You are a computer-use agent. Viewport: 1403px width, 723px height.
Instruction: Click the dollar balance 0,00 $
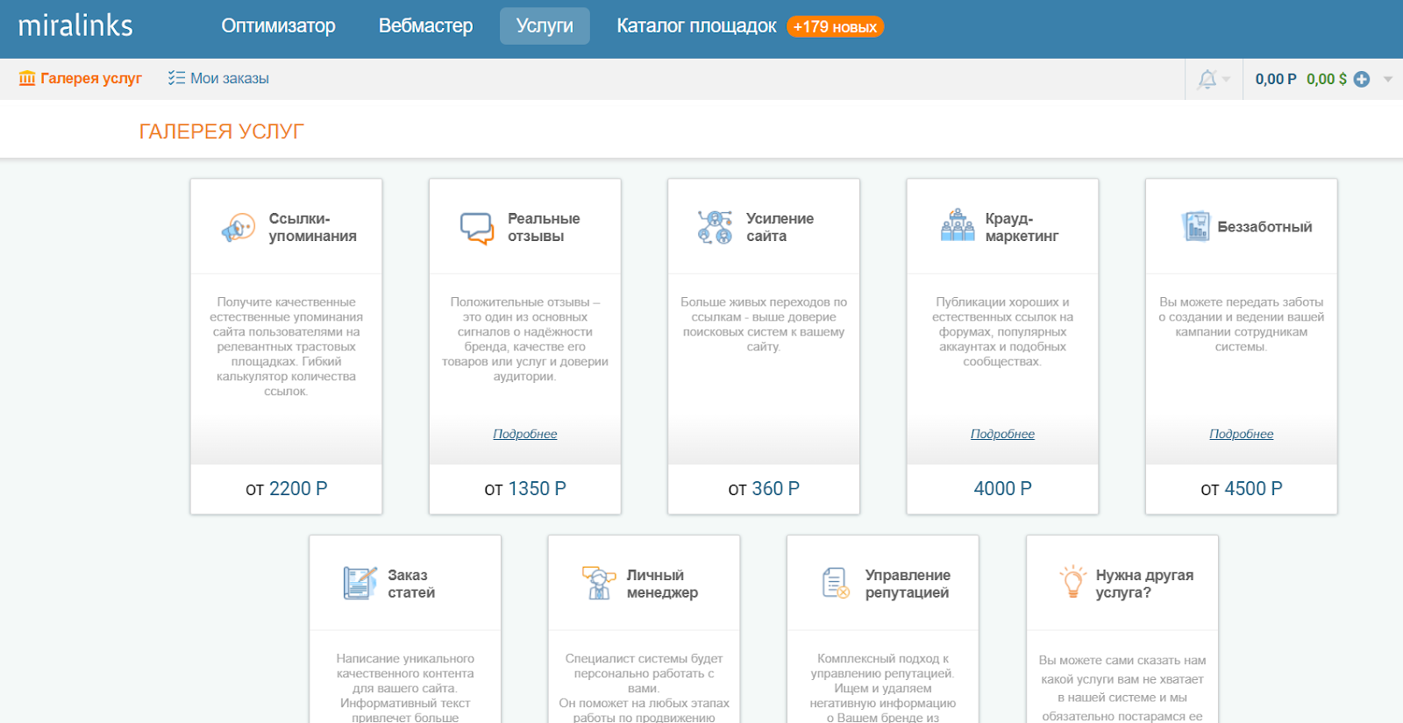pyautogui.click(x=1327, y=79)
